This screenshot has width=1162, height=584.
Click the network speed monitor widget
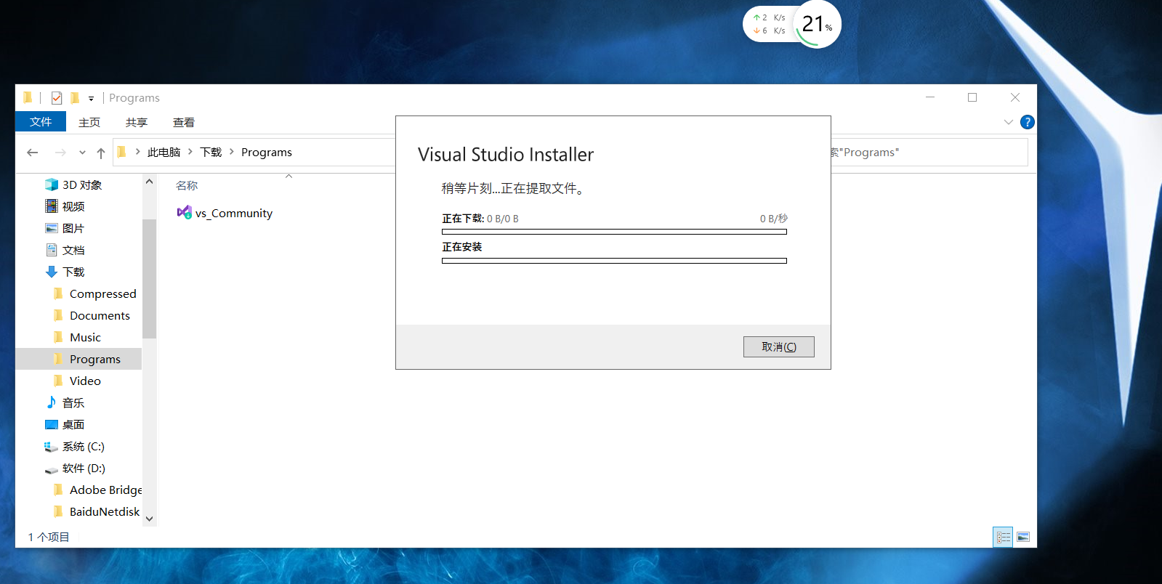tap(769, 24)
